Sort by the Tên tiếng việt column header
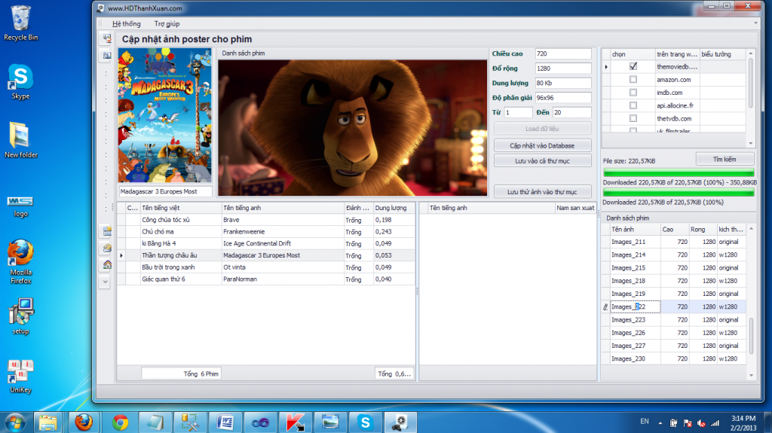This screenshot has height=433, width=772. tap(181, 208)
